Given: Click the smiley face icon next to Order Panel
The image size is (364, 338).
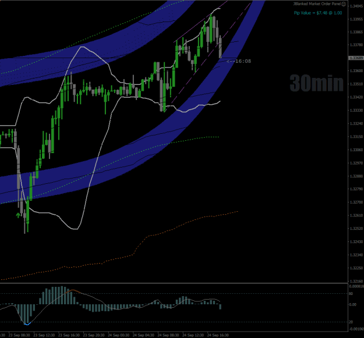Looking at the screenshot, I should click(x=344, y=4).
